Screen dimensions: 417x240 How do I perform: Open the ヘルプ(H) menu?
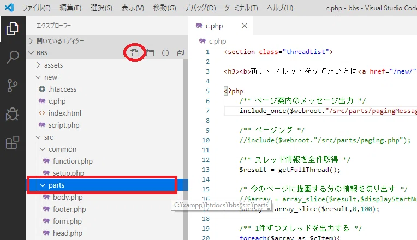coord(280,8)
